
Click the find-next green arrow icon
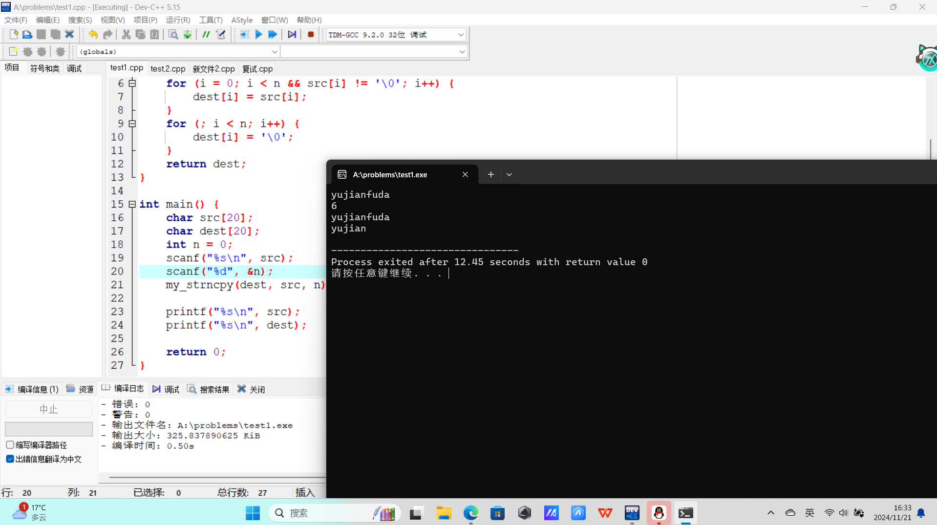pyautogui.click(x=187, y=35)
